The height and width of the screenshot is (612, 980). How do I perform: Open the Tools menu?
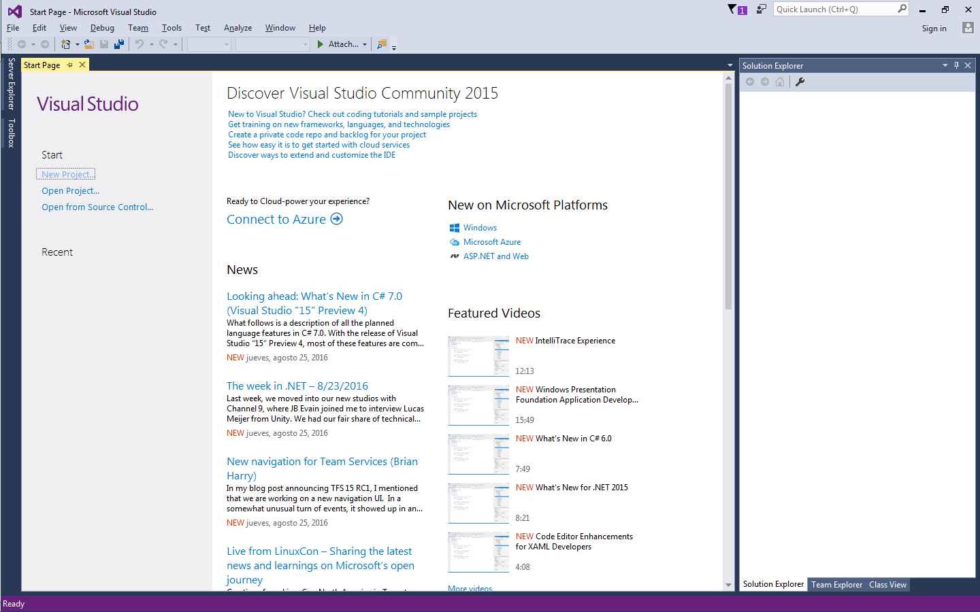171,28
